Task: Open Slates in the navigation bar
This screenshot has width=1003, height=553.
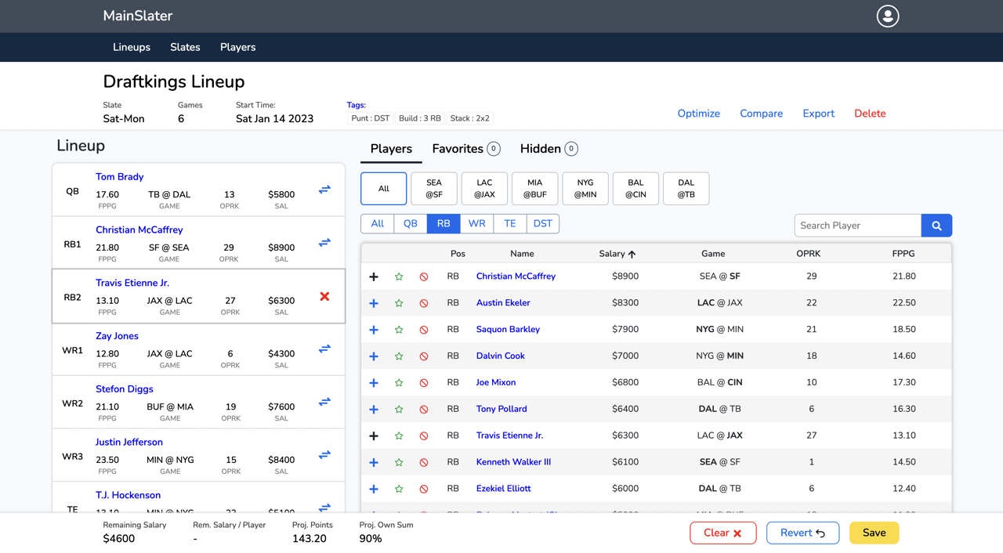Action: click(185, 47)
